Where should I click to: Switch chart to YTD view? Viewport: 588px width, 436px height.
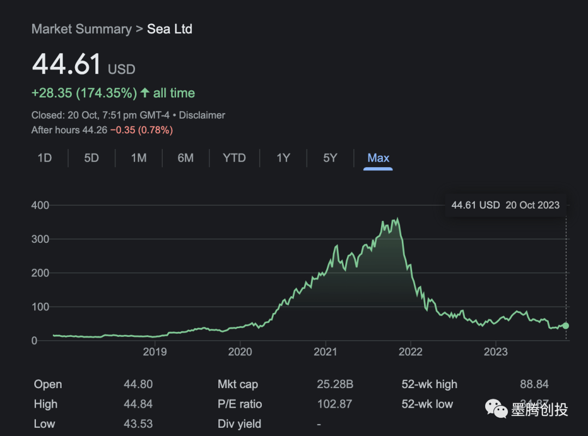coord(234,158)
